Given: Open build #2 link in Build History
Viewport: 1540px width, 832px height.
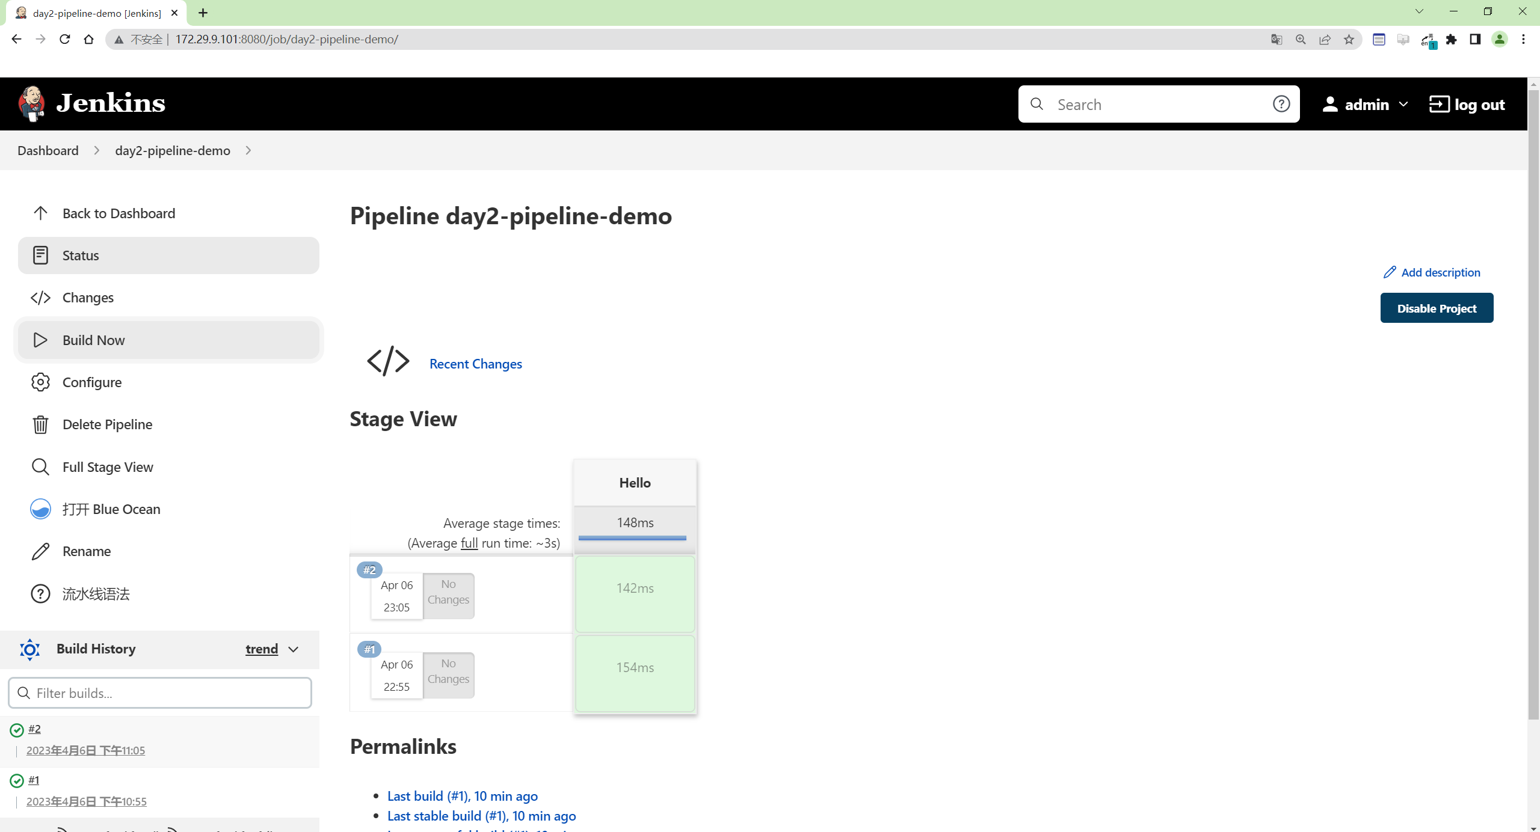Looking at the screenshot, I should [x=34, y=729].
